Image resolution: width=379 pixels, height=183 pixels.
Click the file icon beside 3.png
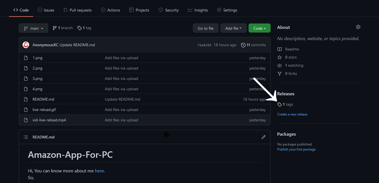(x=26, y=78)
